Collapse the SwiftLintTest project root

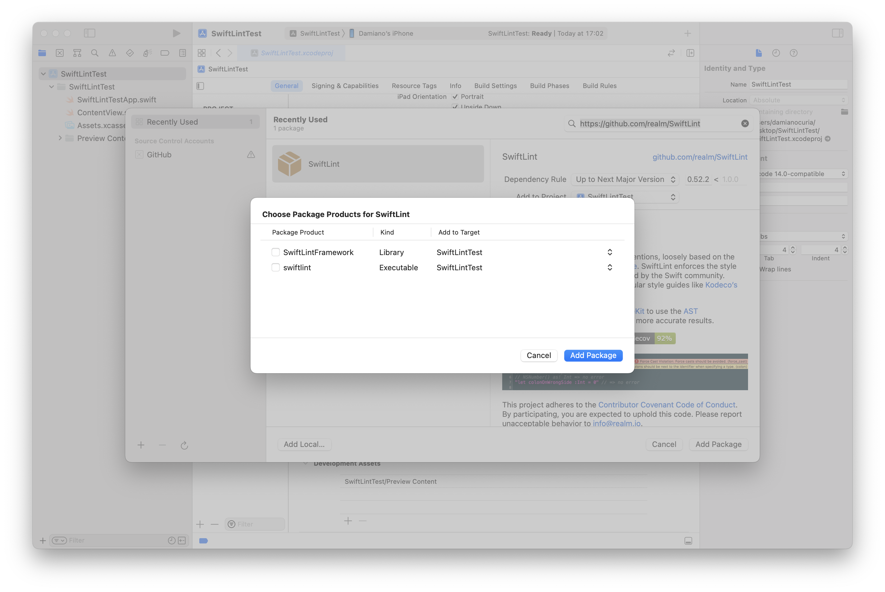43,74
